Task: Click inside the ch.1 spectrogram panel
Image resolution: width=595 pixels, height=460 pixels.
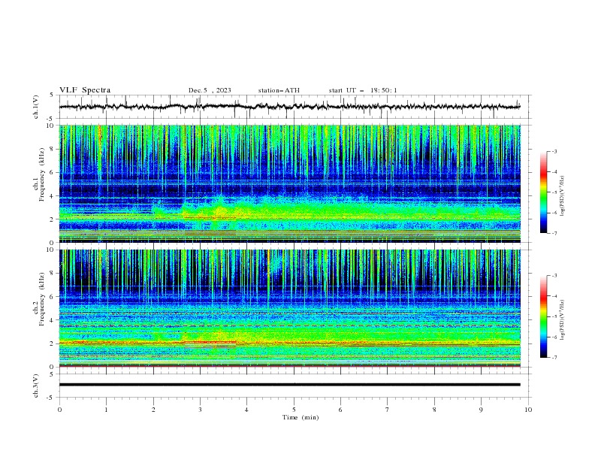Action: point(289,183)
